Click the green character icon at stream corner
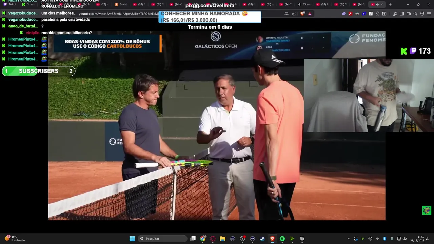 [427, 210]
